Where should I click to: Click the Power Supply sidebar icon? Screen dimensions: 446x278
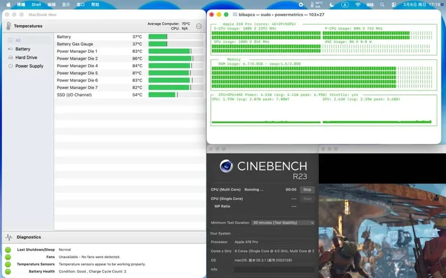pyautogui.click(x=10, y=66)
